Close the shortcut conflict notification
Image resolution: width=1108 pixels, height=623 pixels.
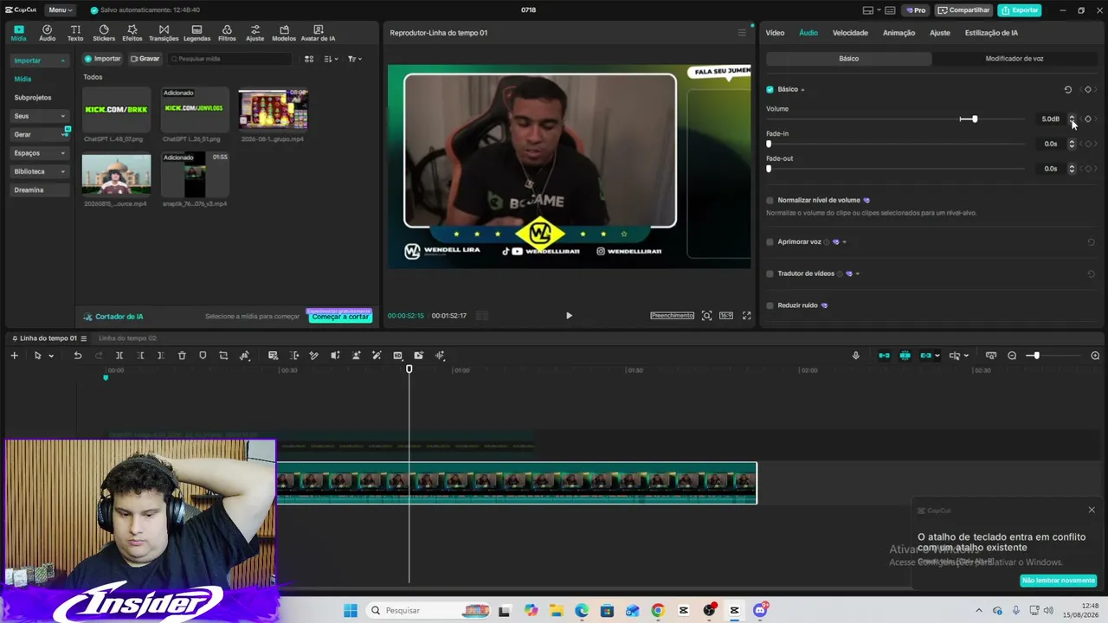click(x=1092, y=510)
